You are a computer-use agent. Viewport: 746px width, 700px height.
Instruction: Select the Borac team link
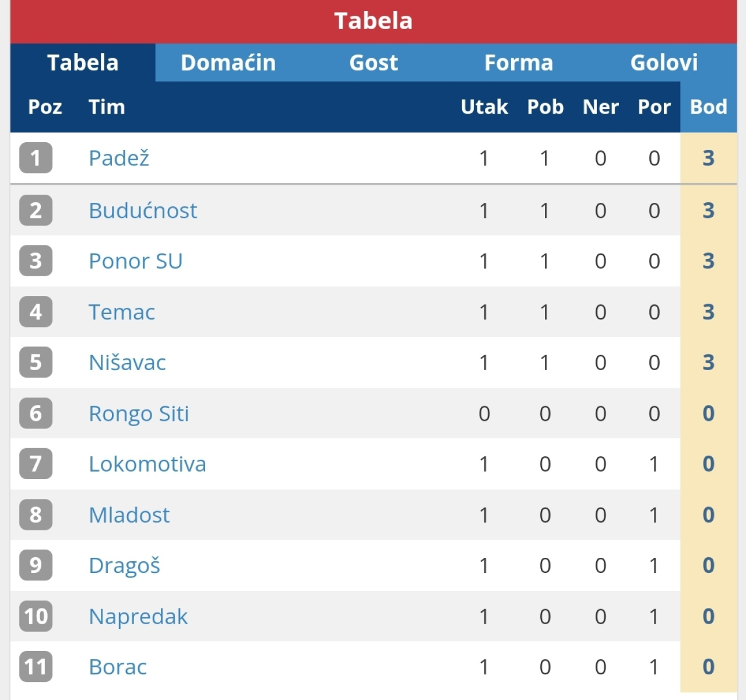point(118,667)
